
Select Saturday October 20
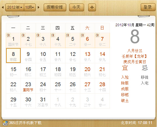pos(88,71)
